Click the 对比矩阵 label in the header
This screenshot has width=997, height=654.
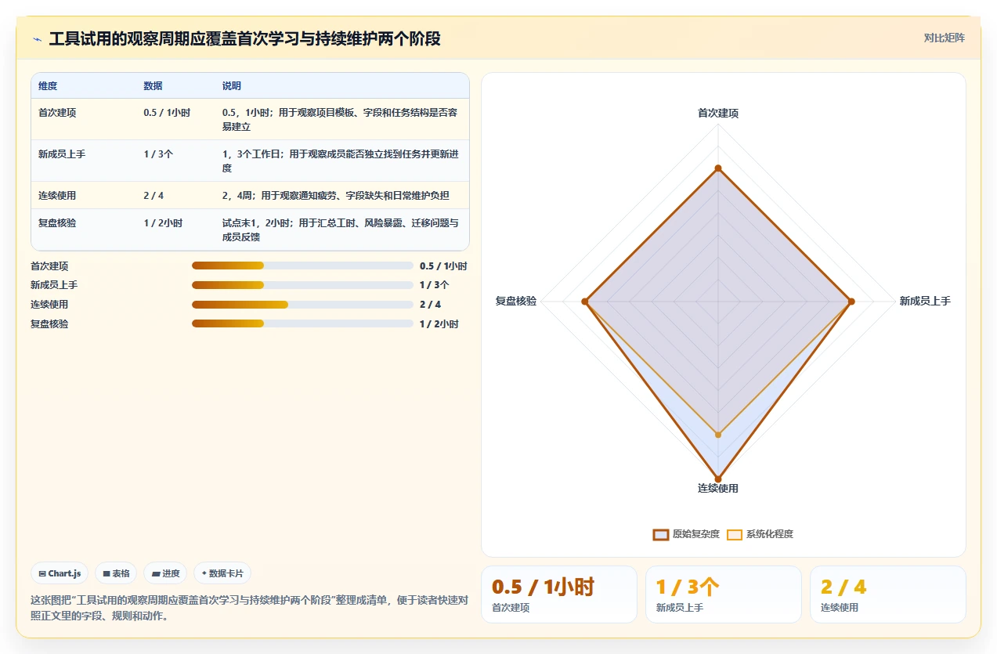[x=944, y=38]
